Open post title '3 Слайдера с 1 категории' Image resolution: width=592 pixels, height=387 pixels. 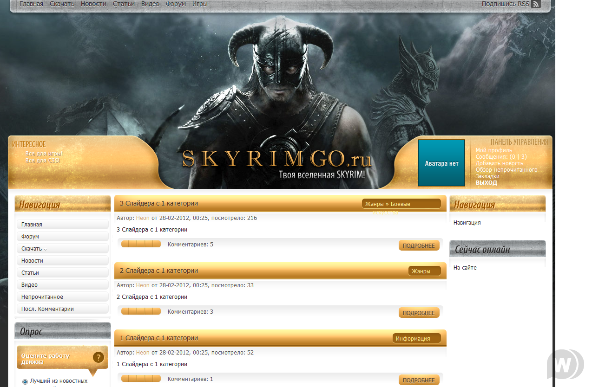[x=159, y=203]
